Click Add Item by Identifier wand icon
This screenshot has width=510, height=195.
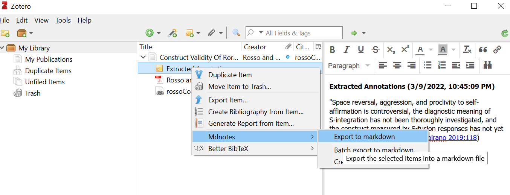click(172, 33)
